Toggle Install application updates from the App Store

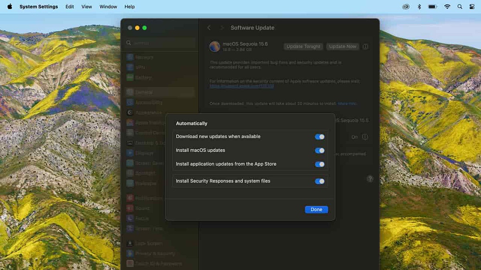[x=319, y=164]
